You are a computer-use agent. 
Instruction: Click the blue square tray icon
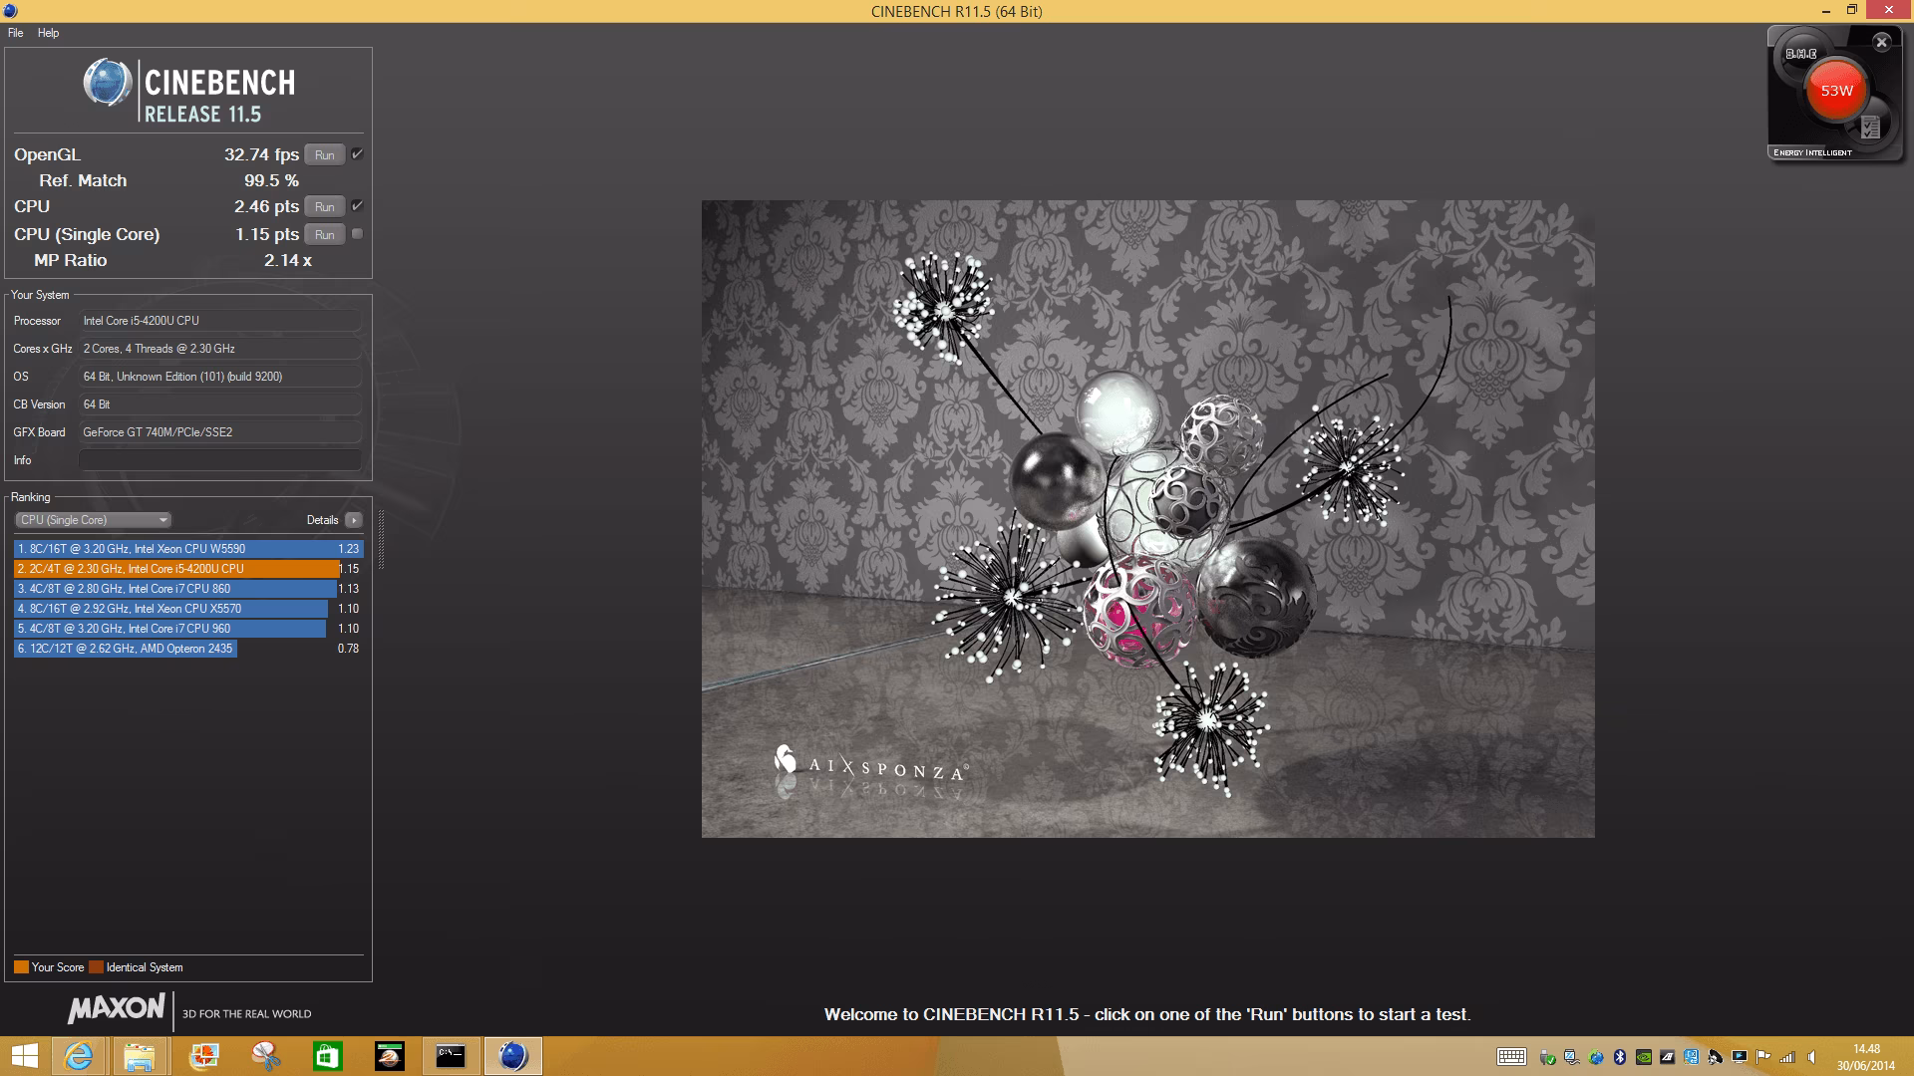pos(1692,1057)
